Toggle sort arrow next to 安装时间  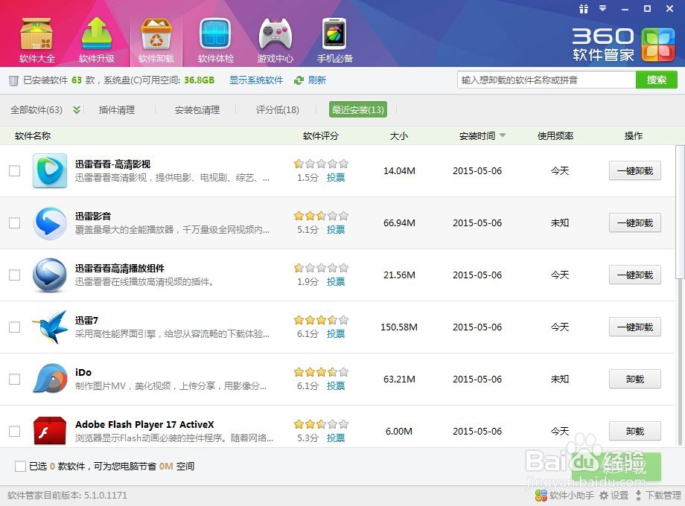503,135
